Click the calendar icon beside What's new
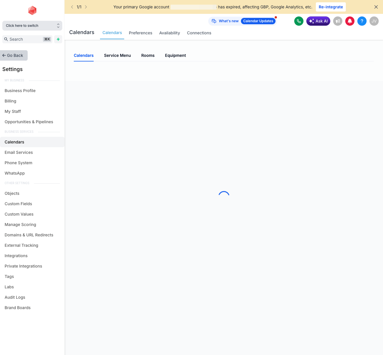This screenshot has height=355, width=383. tap(214, 21)
